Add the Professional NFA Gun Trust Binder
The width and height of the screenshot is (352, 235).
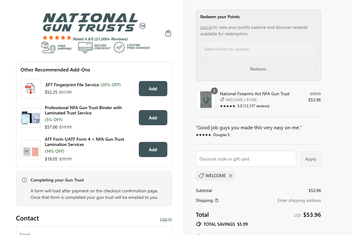[153, 117]
